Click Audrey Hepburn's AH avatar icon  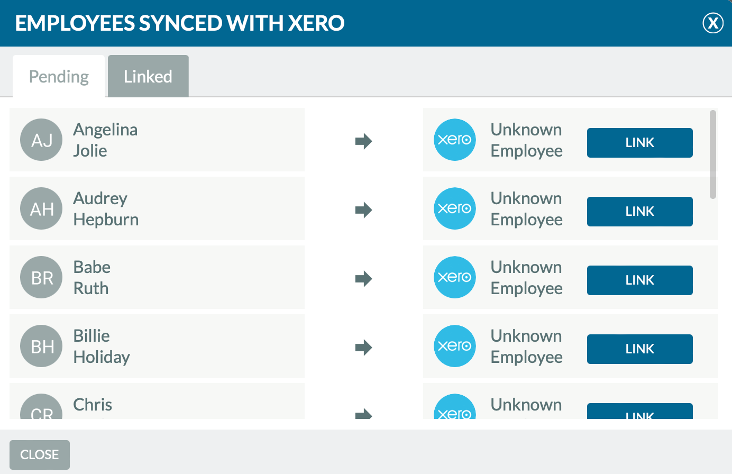(41, 208)
